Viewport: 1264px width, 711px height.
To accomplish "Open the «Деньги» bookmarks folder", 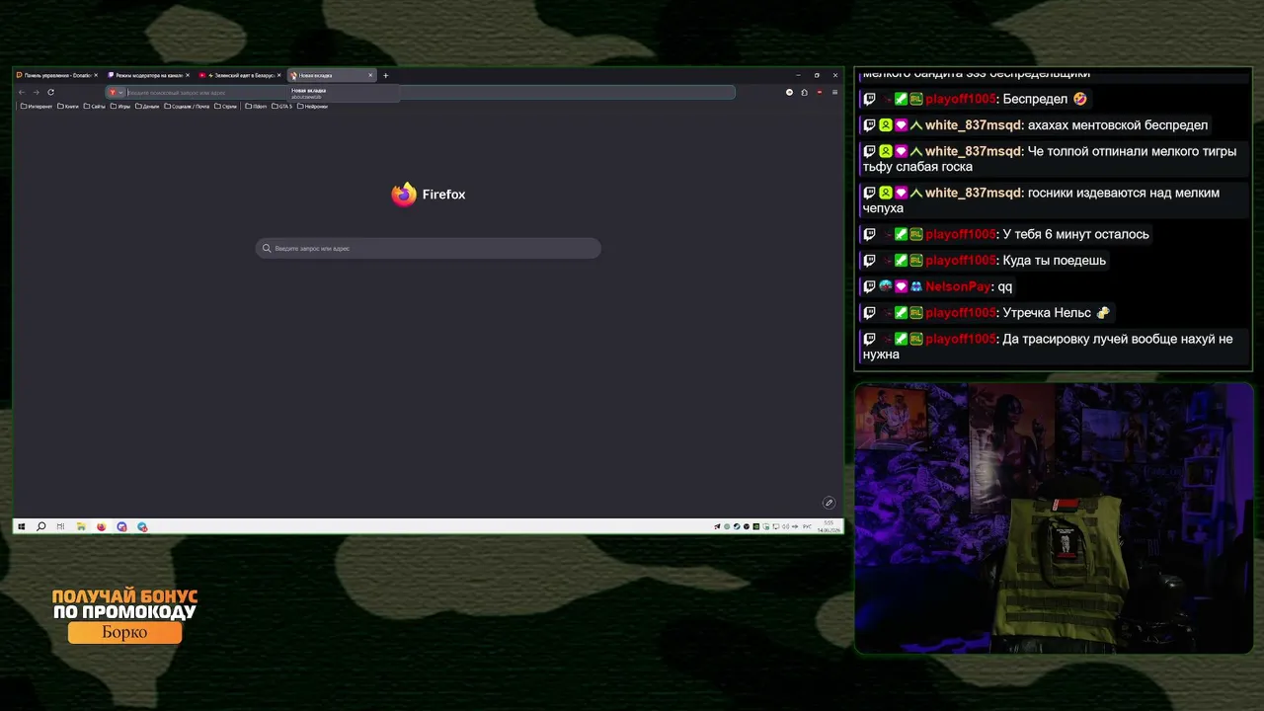I will point(147,107).
